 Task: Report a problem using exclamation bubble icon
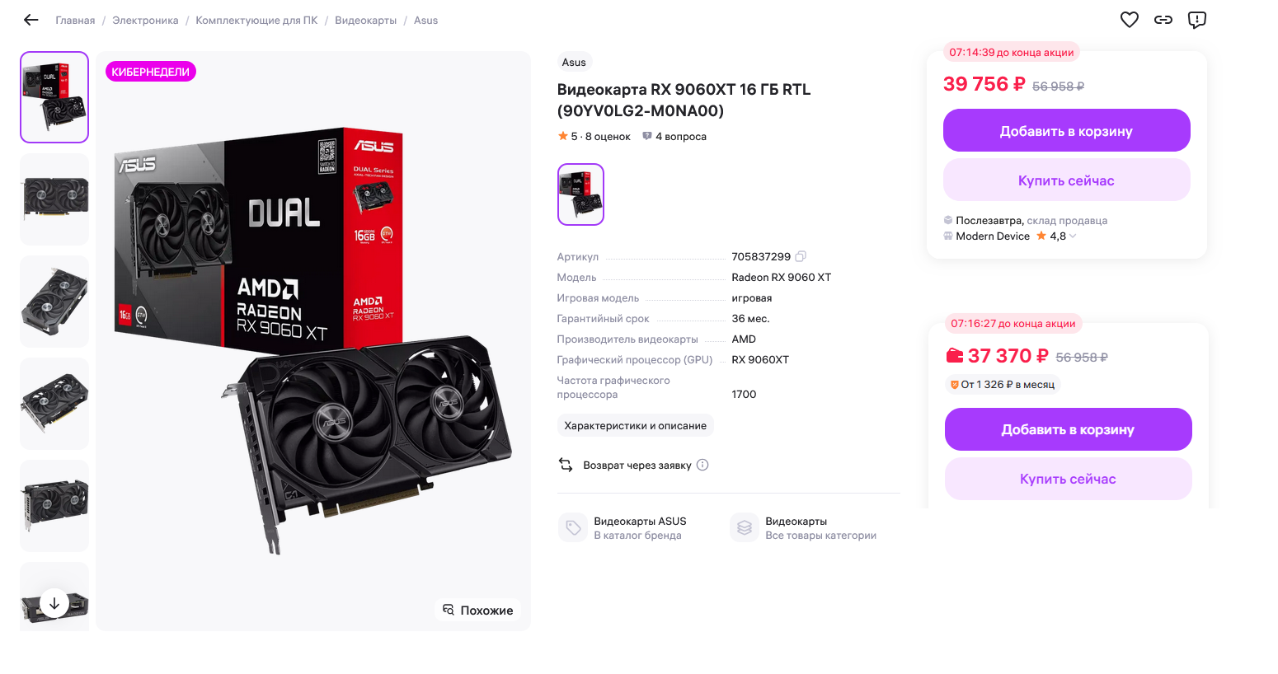[1197, 20]
